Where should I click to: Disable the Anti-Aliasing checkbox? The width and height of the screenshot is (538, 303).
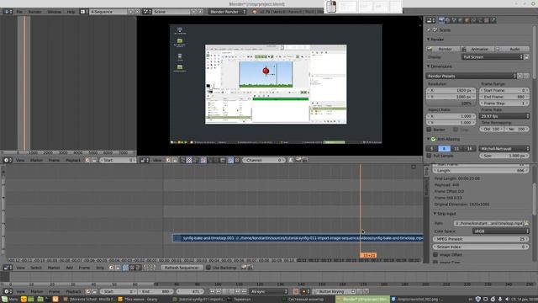tap(434, 139)
